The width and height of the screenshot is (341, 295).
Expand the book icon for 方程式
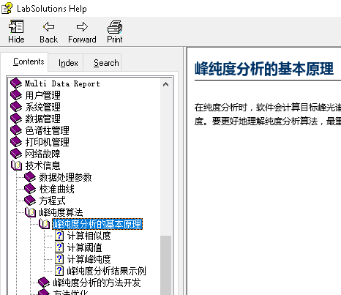(30, 201)
